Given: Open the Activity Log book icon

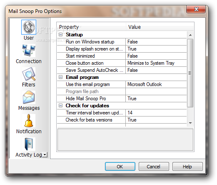Looking at the screenshot, I should pyautogui.click(x=29, y=144).
